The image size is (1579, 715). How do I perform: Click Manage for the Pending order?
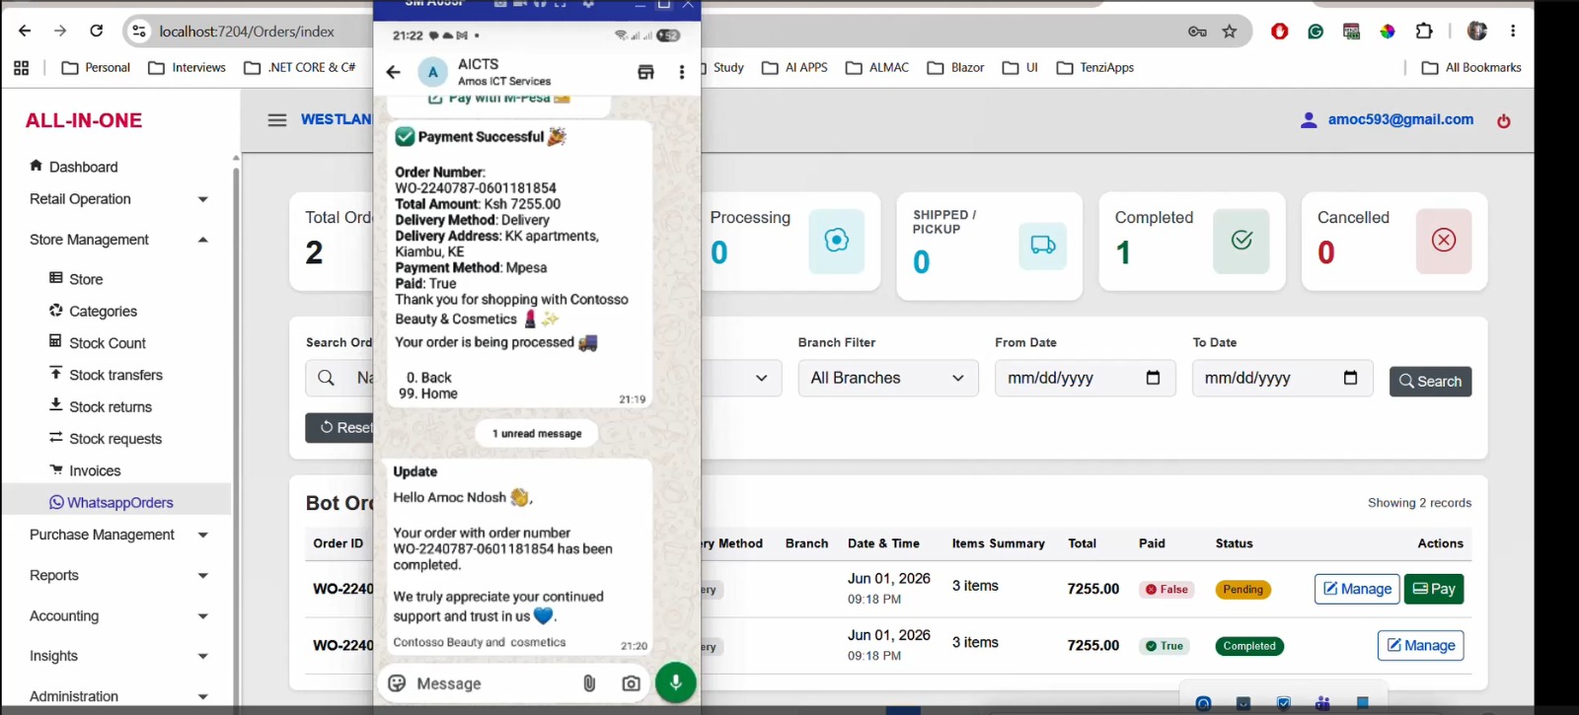point(1357,589)
